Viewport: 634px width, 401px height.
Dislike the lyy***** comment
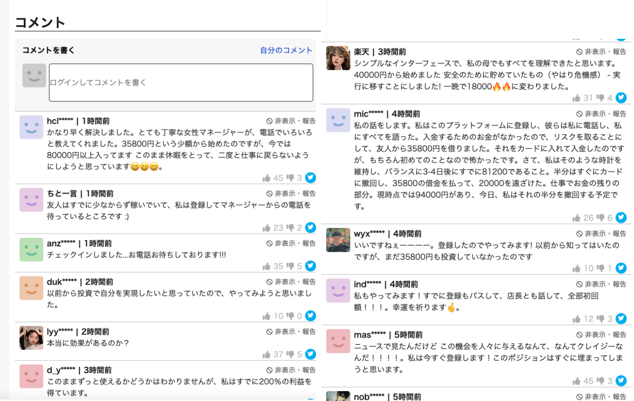[290, 354]
